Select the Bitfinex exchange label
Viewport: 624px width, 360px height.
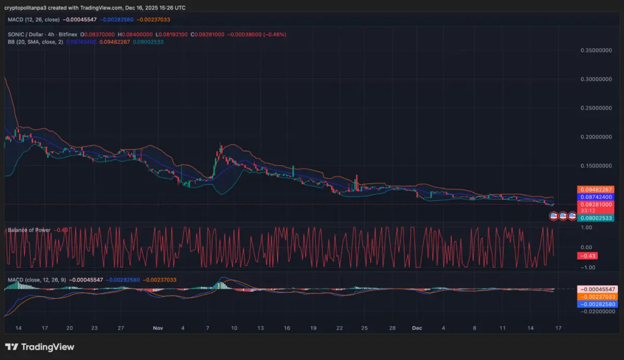coord(67,33)
